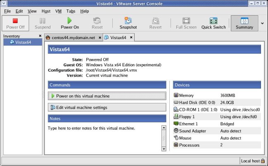
Task: Click the Memory value 3600MB
Action: point(228,96)
